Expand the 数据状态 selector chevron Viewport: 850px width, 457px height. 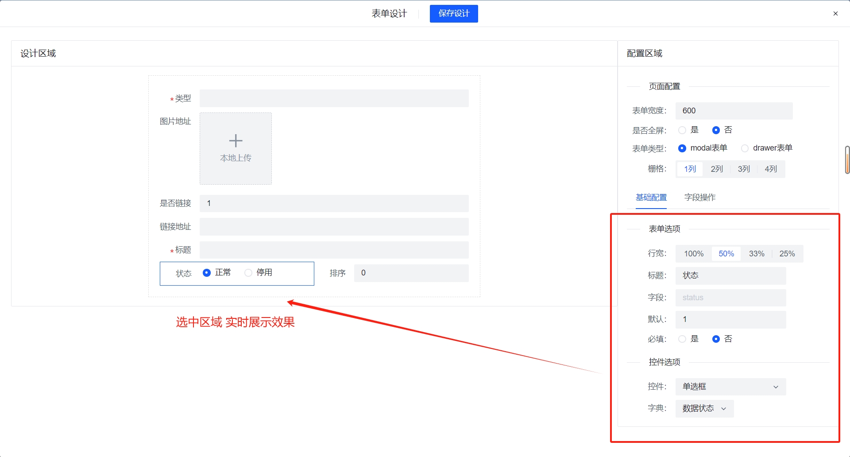[723, 408]
